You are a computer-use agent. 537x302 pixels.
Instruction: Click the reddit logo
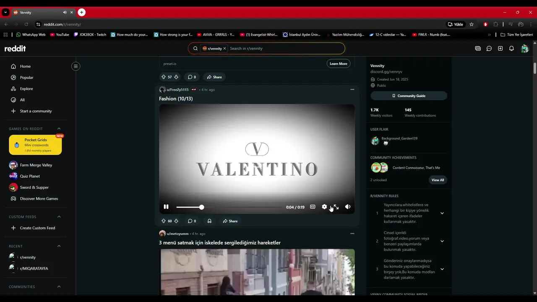[x=15, y=49]
